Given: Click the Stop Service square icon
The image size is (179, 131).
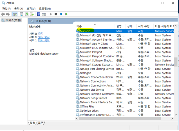Looking at the screenshot, I should pyautogui.click(x=56, y=14).
